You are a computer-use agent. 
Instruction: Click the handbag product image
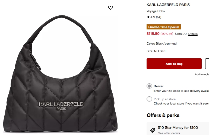coord(60,74)
